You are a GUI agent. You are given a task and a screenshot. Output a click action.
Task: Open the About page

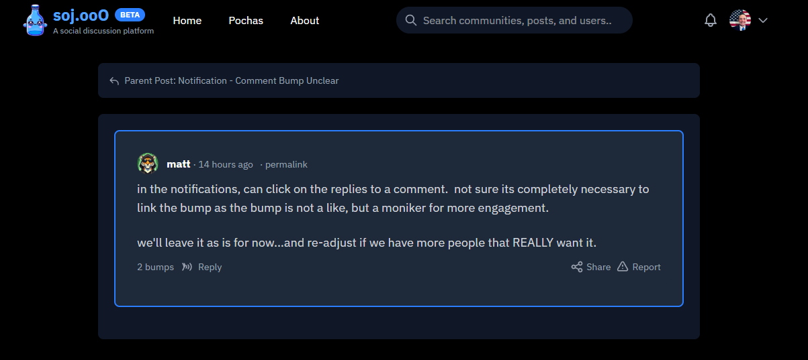pos(305,21)
